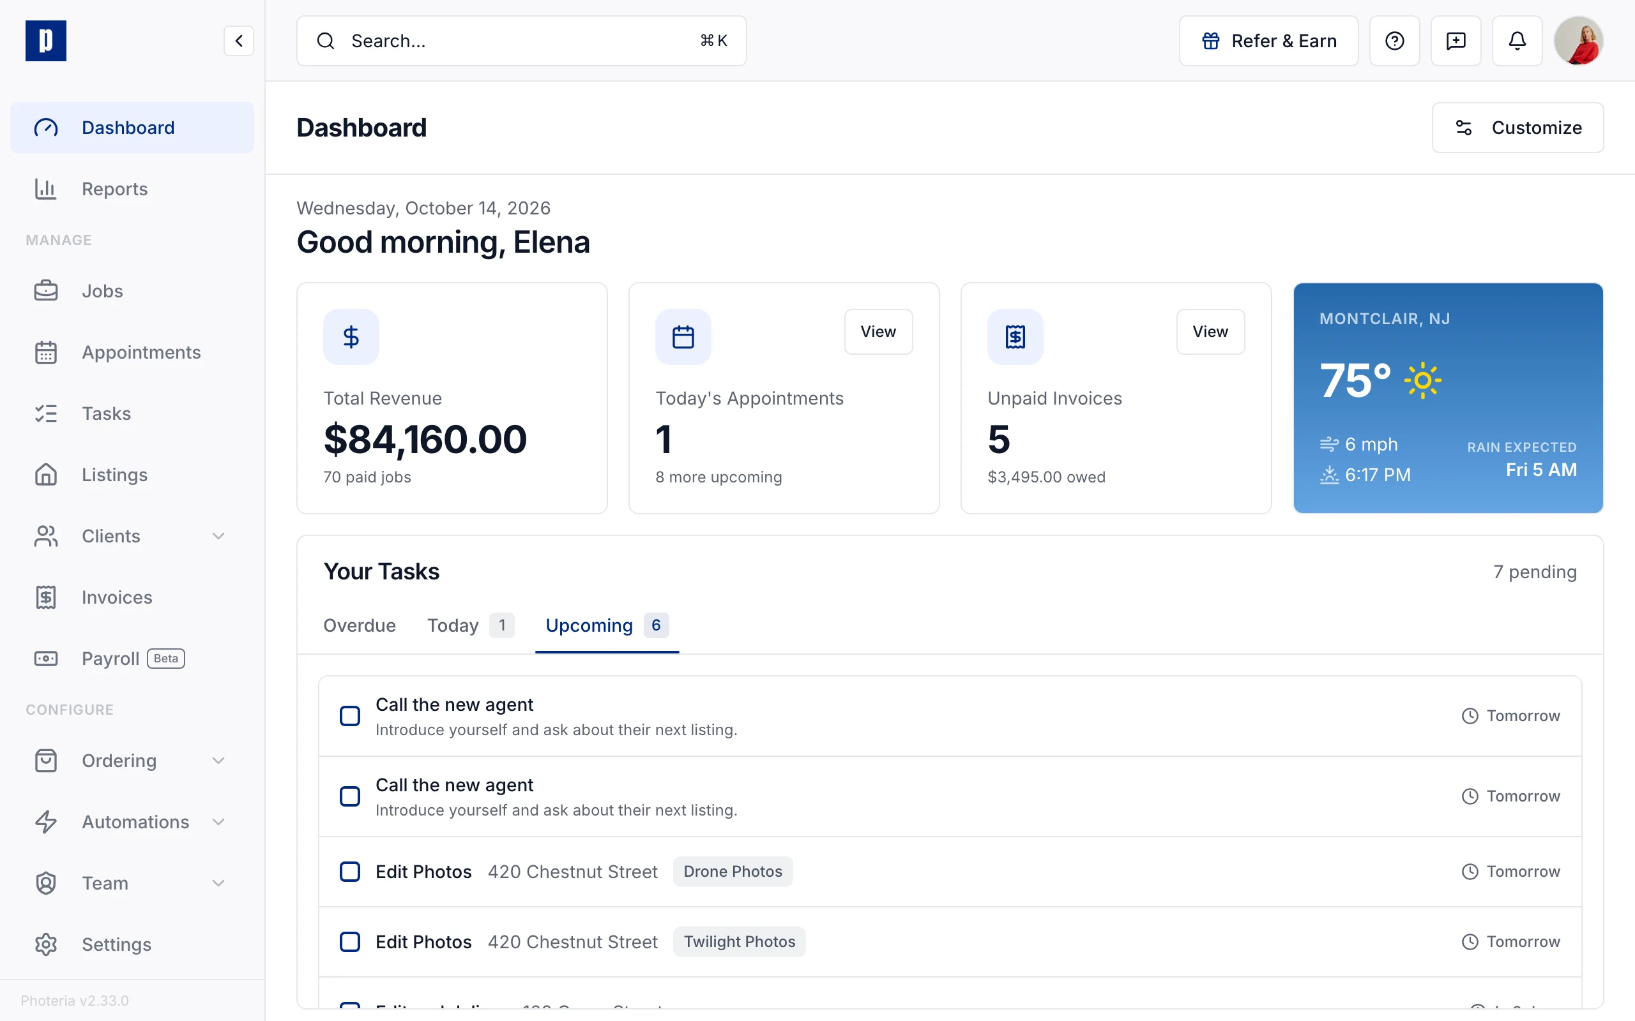Click the Team shield user icon

[46, 883]
